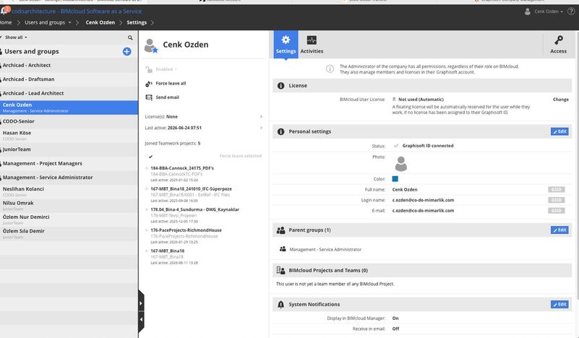Click the Parent groups people icon
The height and width of the screenshot is (338, 579).
[x=280, y=230]
